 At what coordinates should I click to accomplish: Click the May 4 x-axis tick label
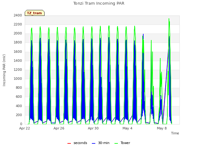127,128
